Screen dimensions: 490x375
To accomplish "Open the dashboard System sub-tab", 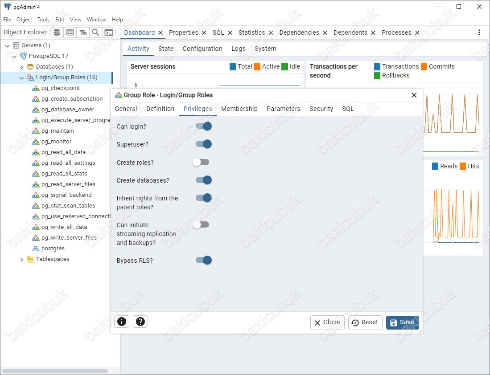I will (265, 49).
